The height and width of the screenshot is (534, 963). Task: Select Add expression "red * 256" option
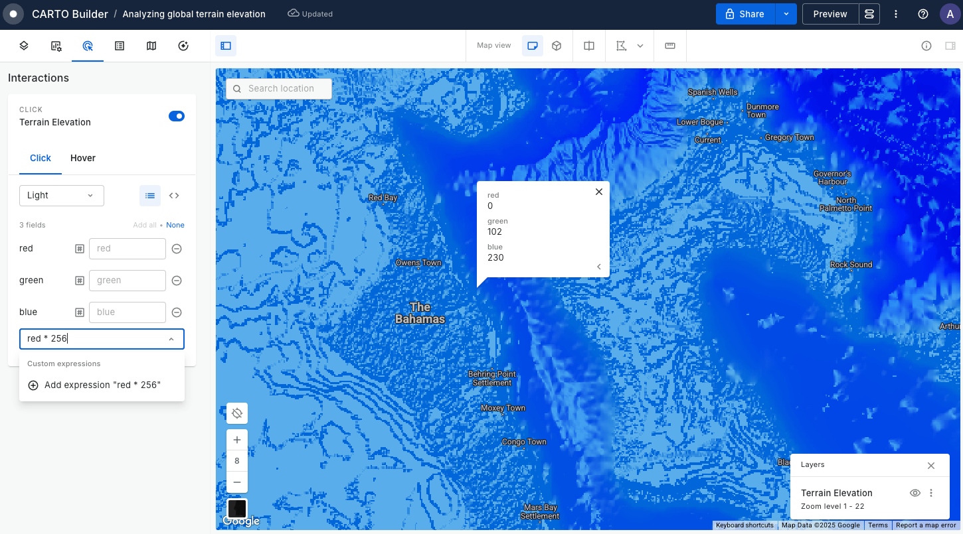(102, 385)
